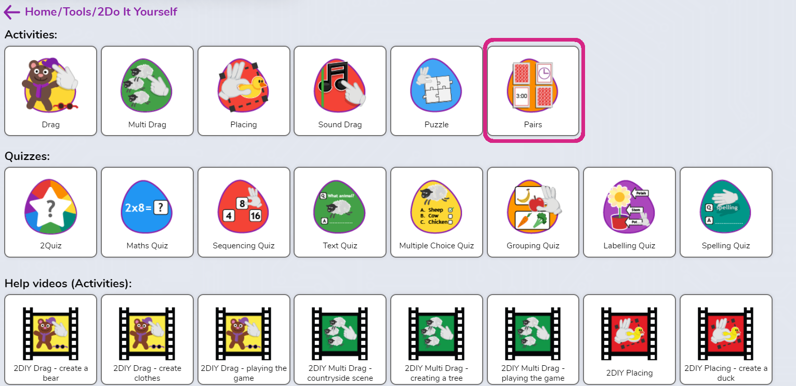Click the Home/Tools/2Do It Yourself breadcrumb

[x=101, y=12]
